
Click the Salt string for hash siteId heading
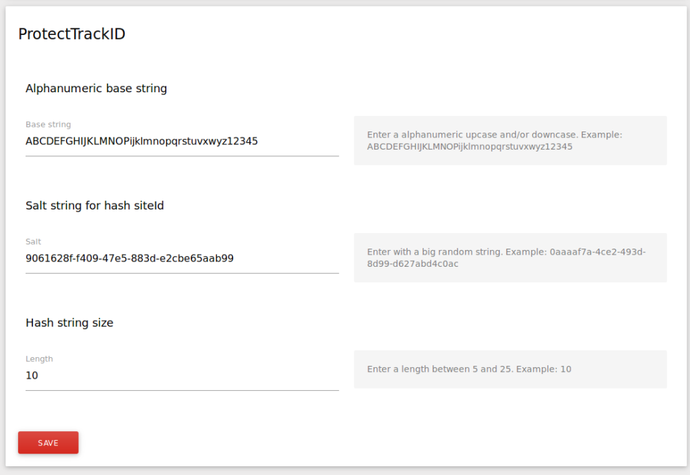(x=94, y=205)
